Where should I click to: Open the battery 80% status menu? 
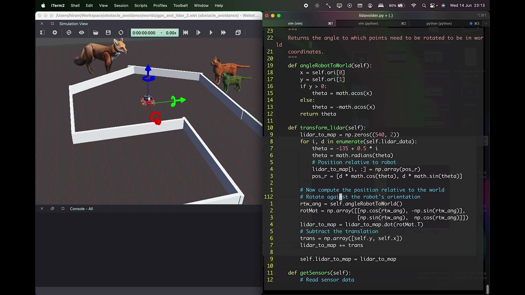tap(397, 5)
